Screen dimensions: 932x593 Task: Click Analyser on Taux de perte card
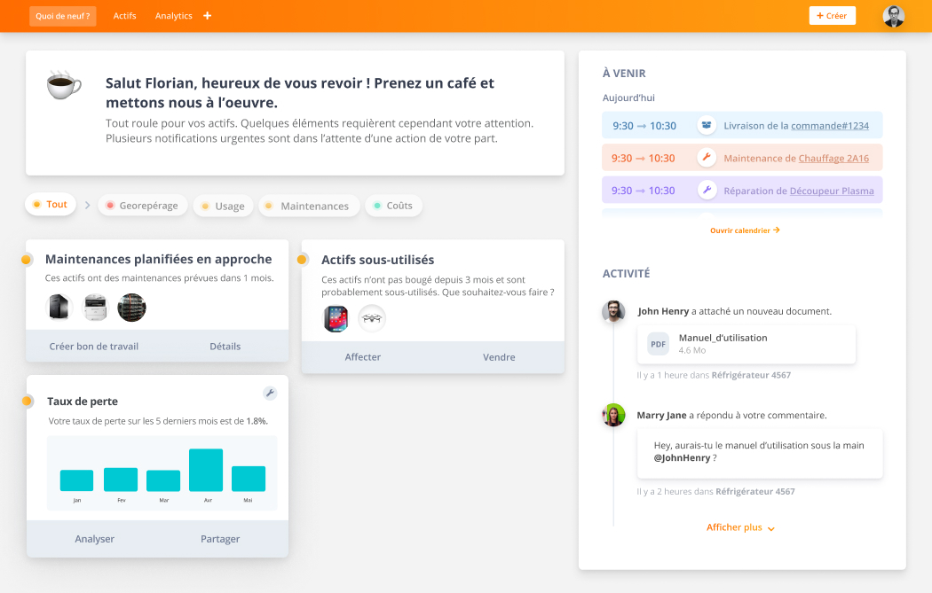click(94, 539)
